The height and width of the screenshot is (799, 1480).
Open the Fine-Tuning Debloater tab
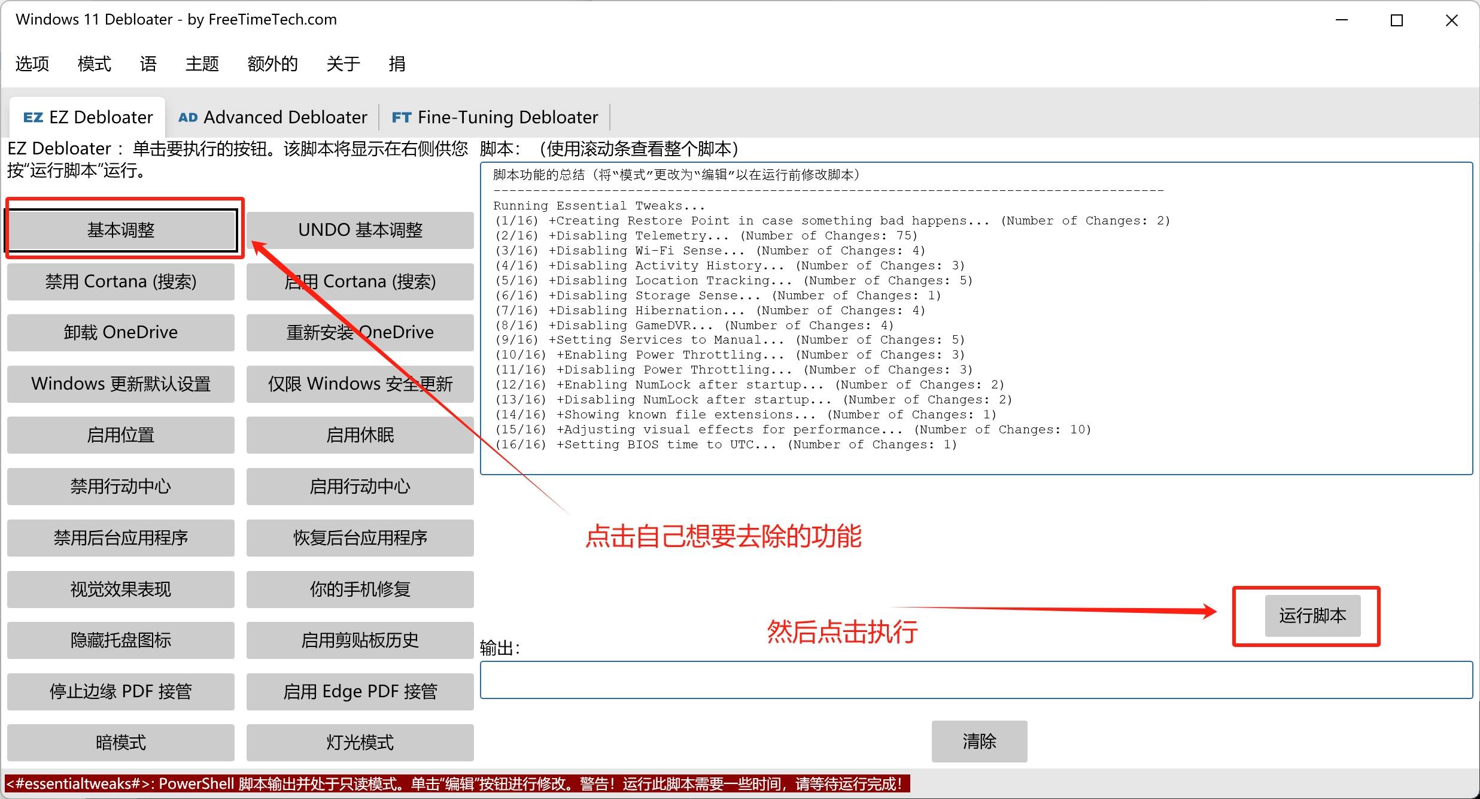point(495,117)
